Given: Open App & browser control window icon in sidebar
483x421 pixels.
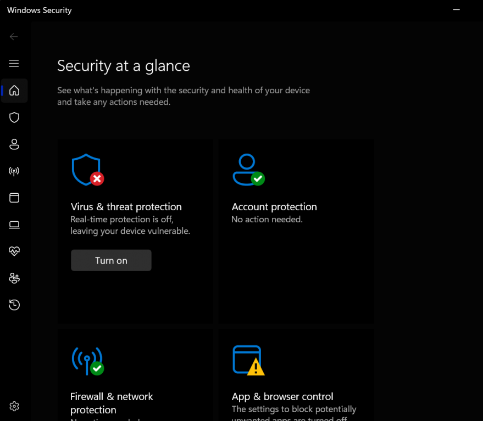Looking at the screenshot, I should (x=14, y=198).
